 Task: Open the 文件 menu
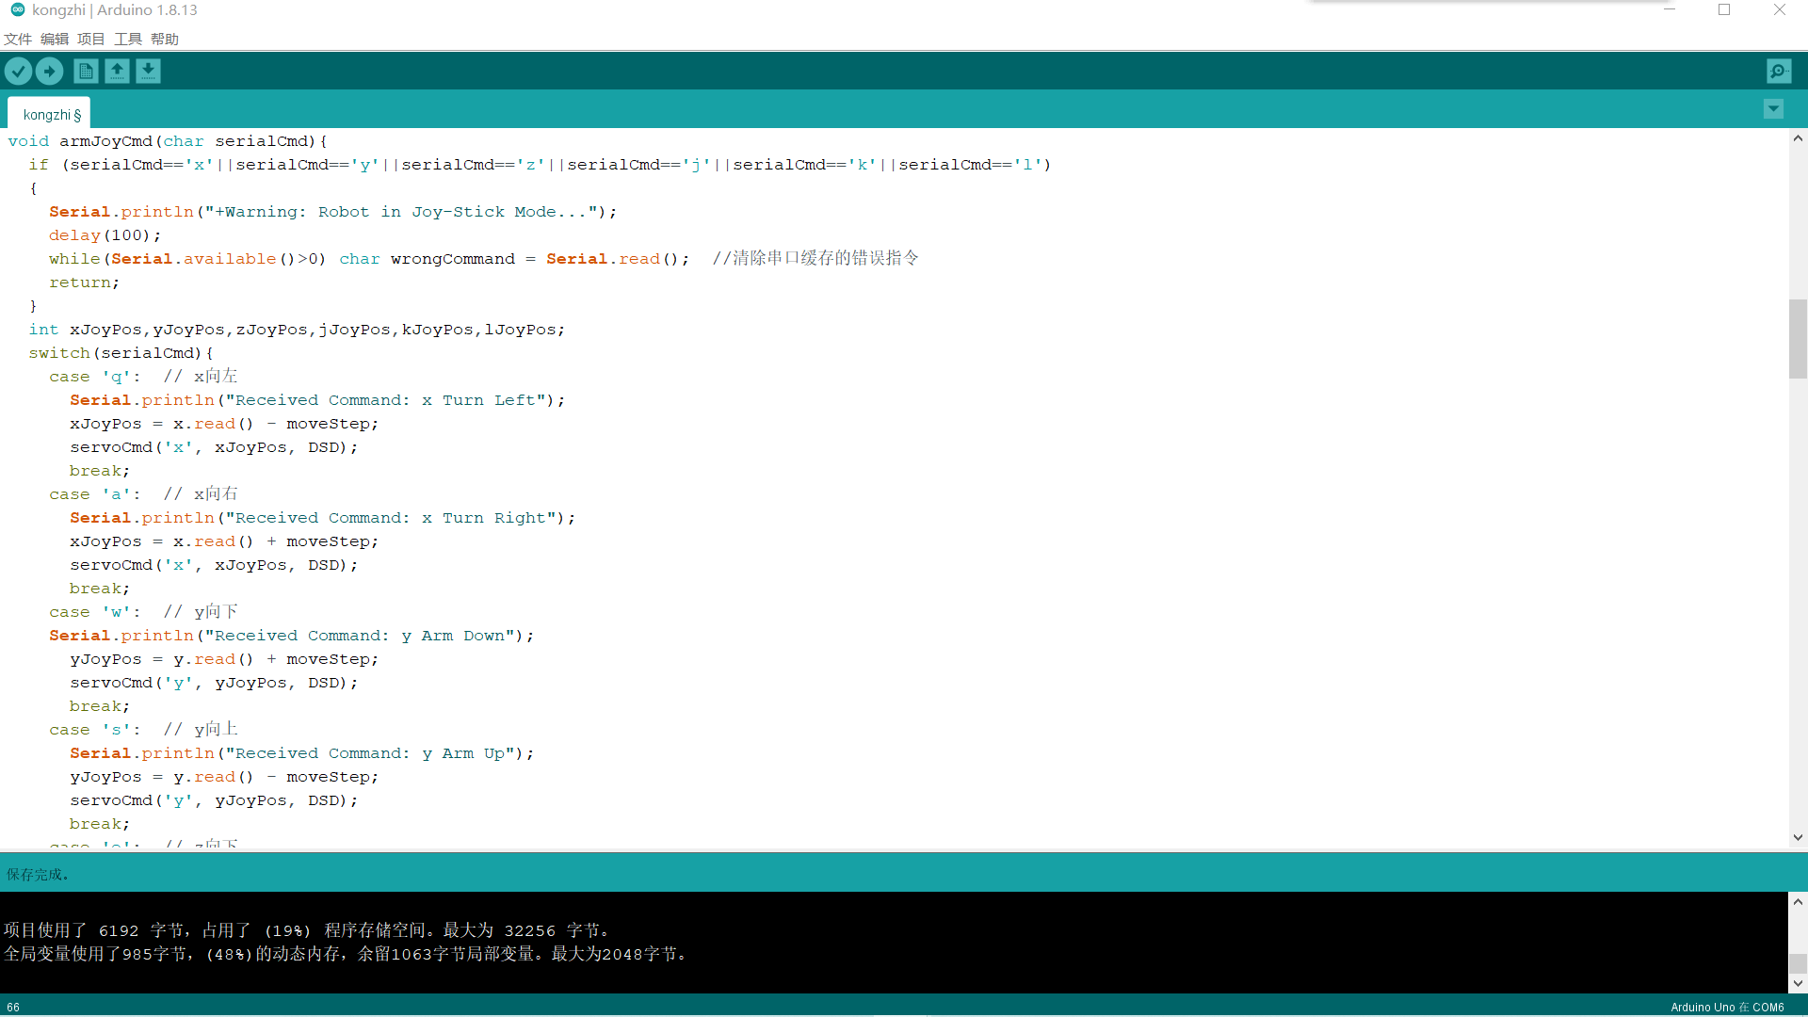pos(17,39)
